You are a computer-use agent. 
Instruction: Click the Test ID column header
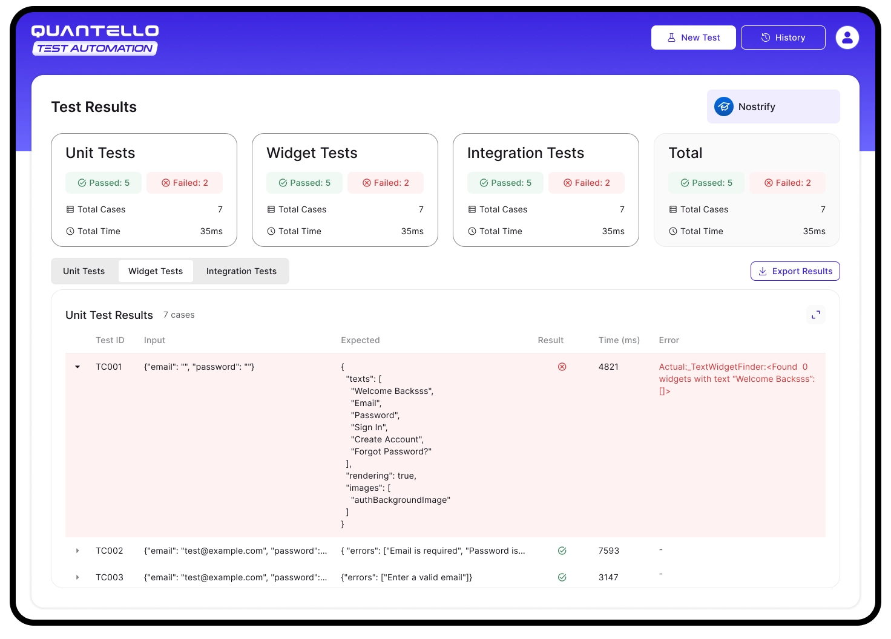(x=110, y=340)
